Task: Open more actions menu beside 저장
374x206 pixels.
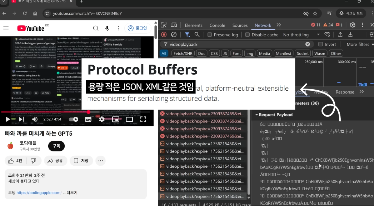Action: [100, 161]
